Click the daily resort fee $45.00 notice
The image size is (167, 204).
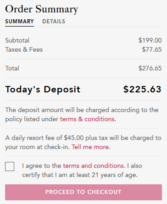tap(83, 142)
